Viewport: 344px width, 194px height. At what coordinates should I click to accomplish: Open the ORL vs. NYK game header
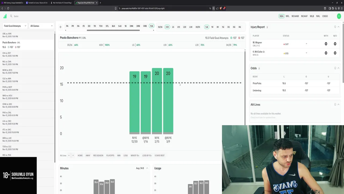point(27,35)
